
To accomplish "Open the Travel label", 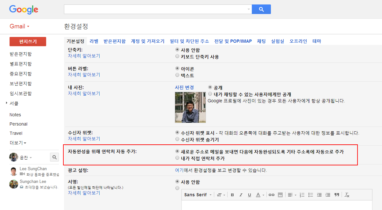I will (x=16, y=133).
